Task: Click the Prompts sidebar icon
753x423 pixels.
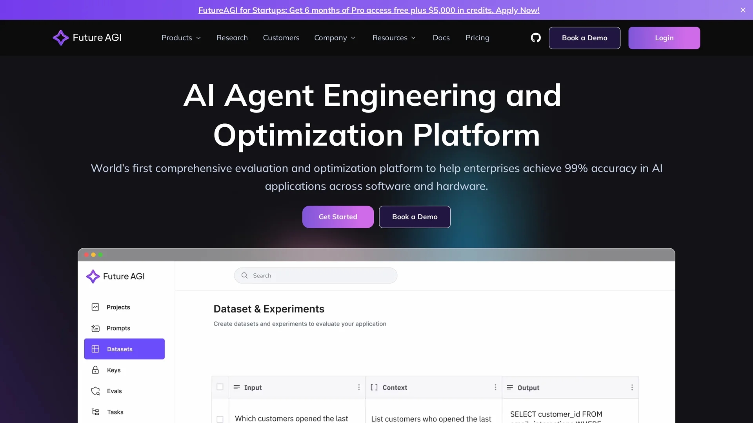Action: pos(95,328)
